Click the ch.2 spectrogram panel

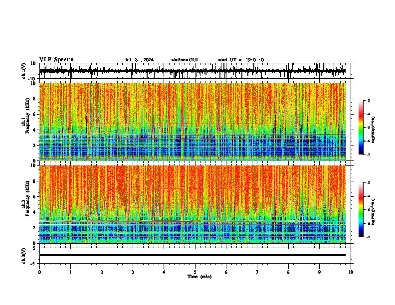[x=193, y=204]
